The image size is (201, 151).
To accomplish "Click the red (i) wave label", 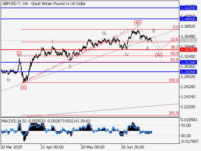I will coord(19,53).
